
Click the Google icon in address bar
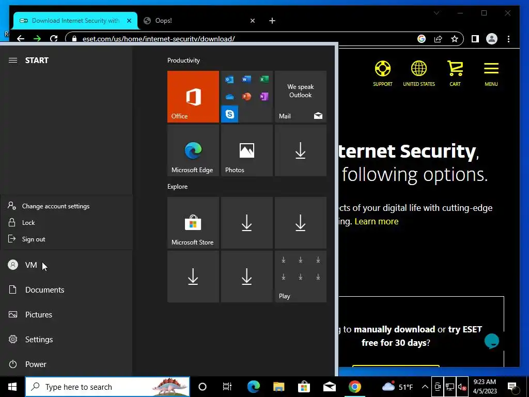pyautogui.click(x=422, y=39)
